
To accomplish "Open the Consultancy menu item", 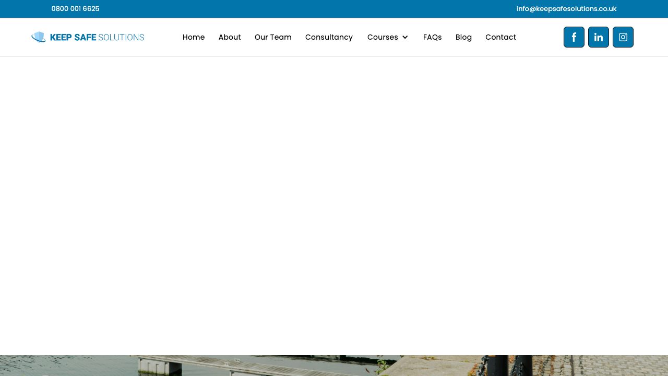I will tap(329, 37).
